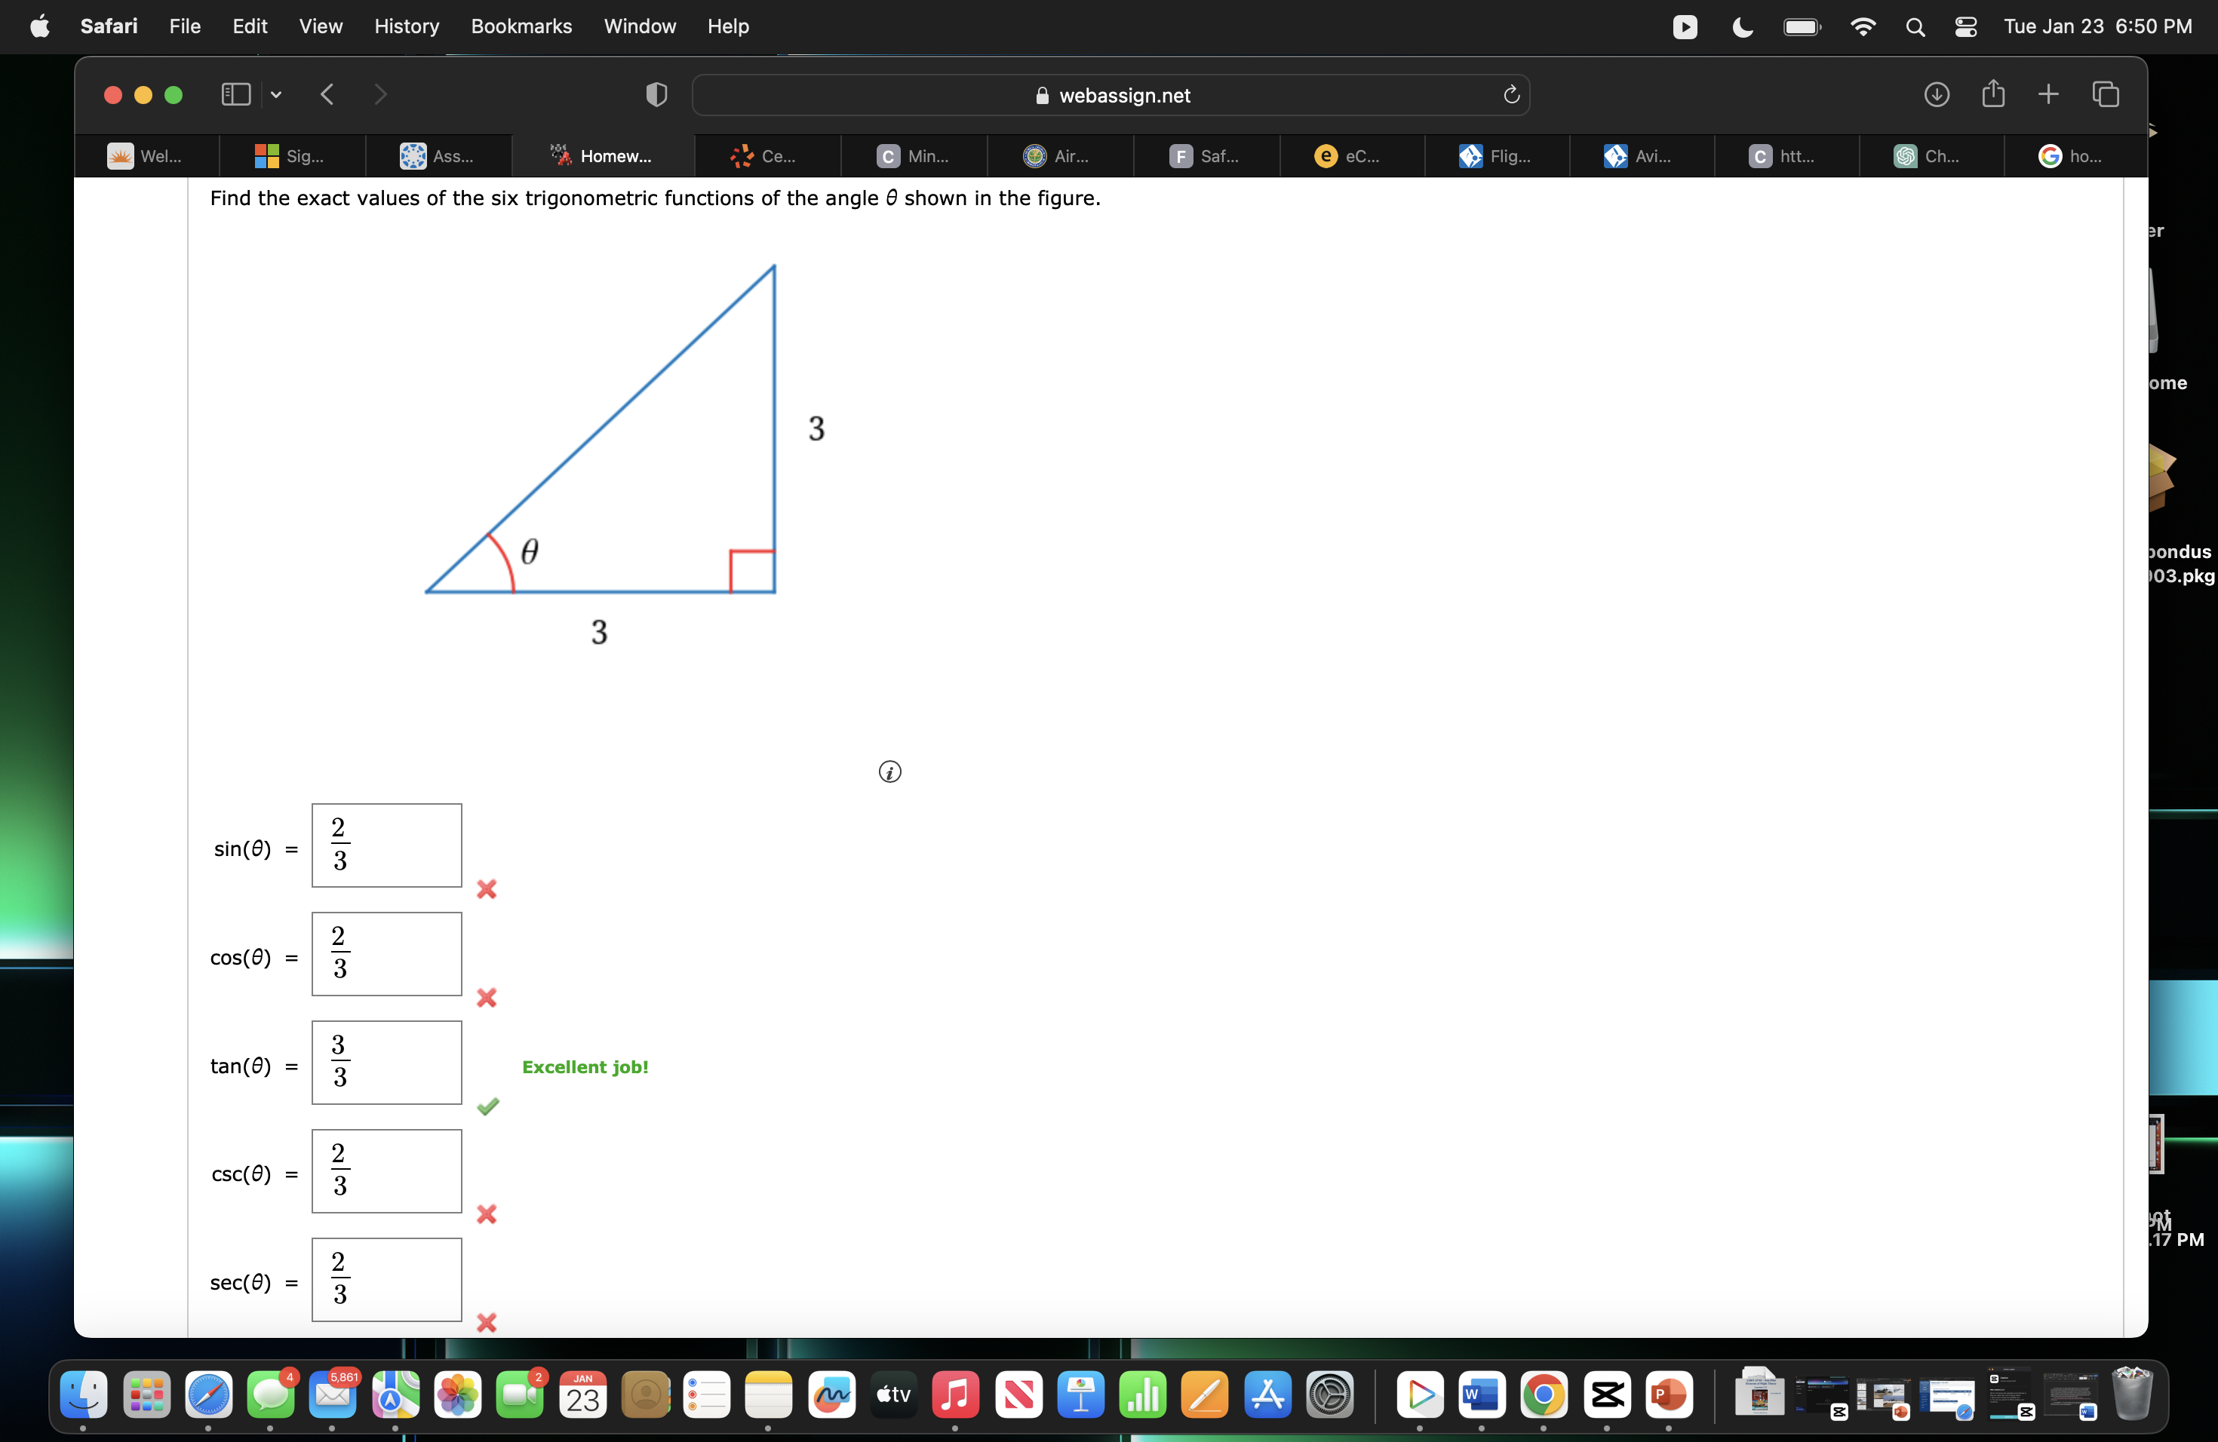Click the privacy shield icon in the toolbar

click(x=656, y=94)
